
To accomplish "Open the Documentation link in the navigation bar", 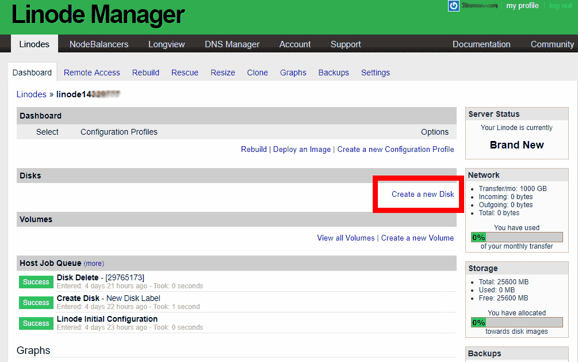I will 481,44.
